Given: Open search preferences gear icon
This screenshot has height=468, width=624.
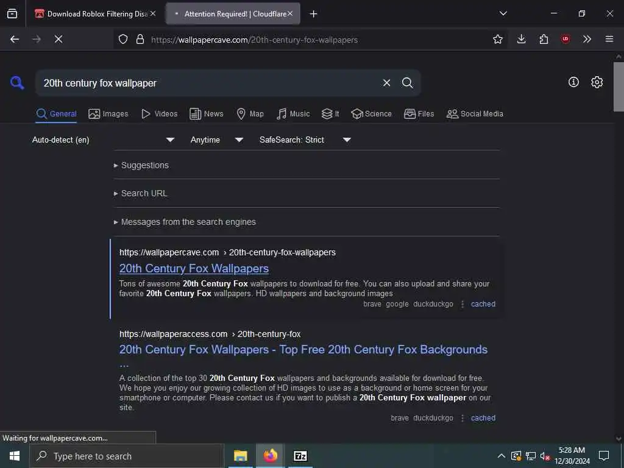Looking at the screenshot, I should point(597,82).
